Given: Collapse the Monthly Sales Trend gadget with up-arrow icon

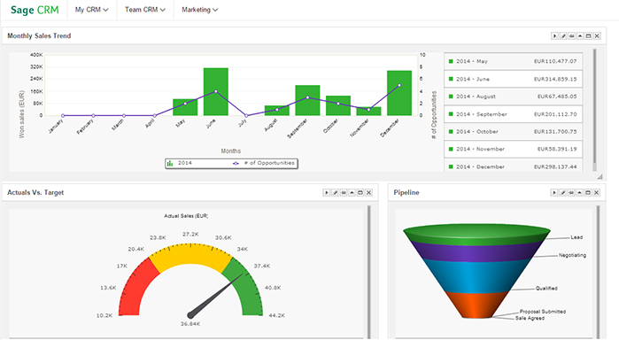Looking at the screenshot, I should pos(580,36).
